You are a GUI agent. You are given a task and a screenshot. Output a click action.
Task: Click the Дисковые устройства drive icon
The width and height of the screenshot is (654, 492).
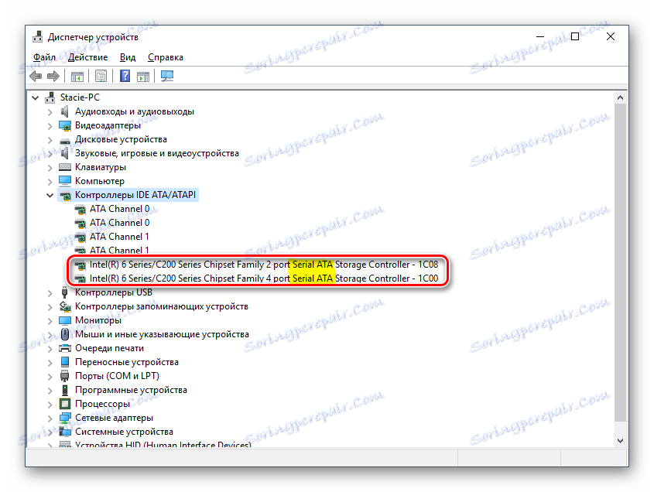[65, 141]
